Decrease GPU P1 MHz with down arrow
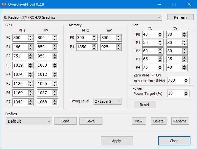The height and width of the screenshot is (149, 197). pos(31,48)
